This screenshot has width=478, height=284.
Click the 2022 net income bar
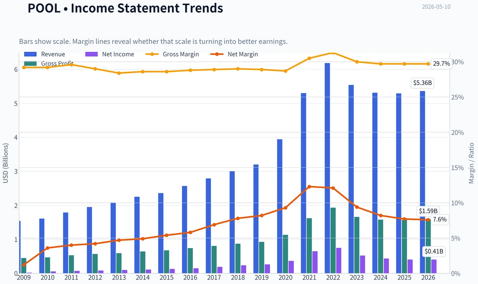point(339,260)
